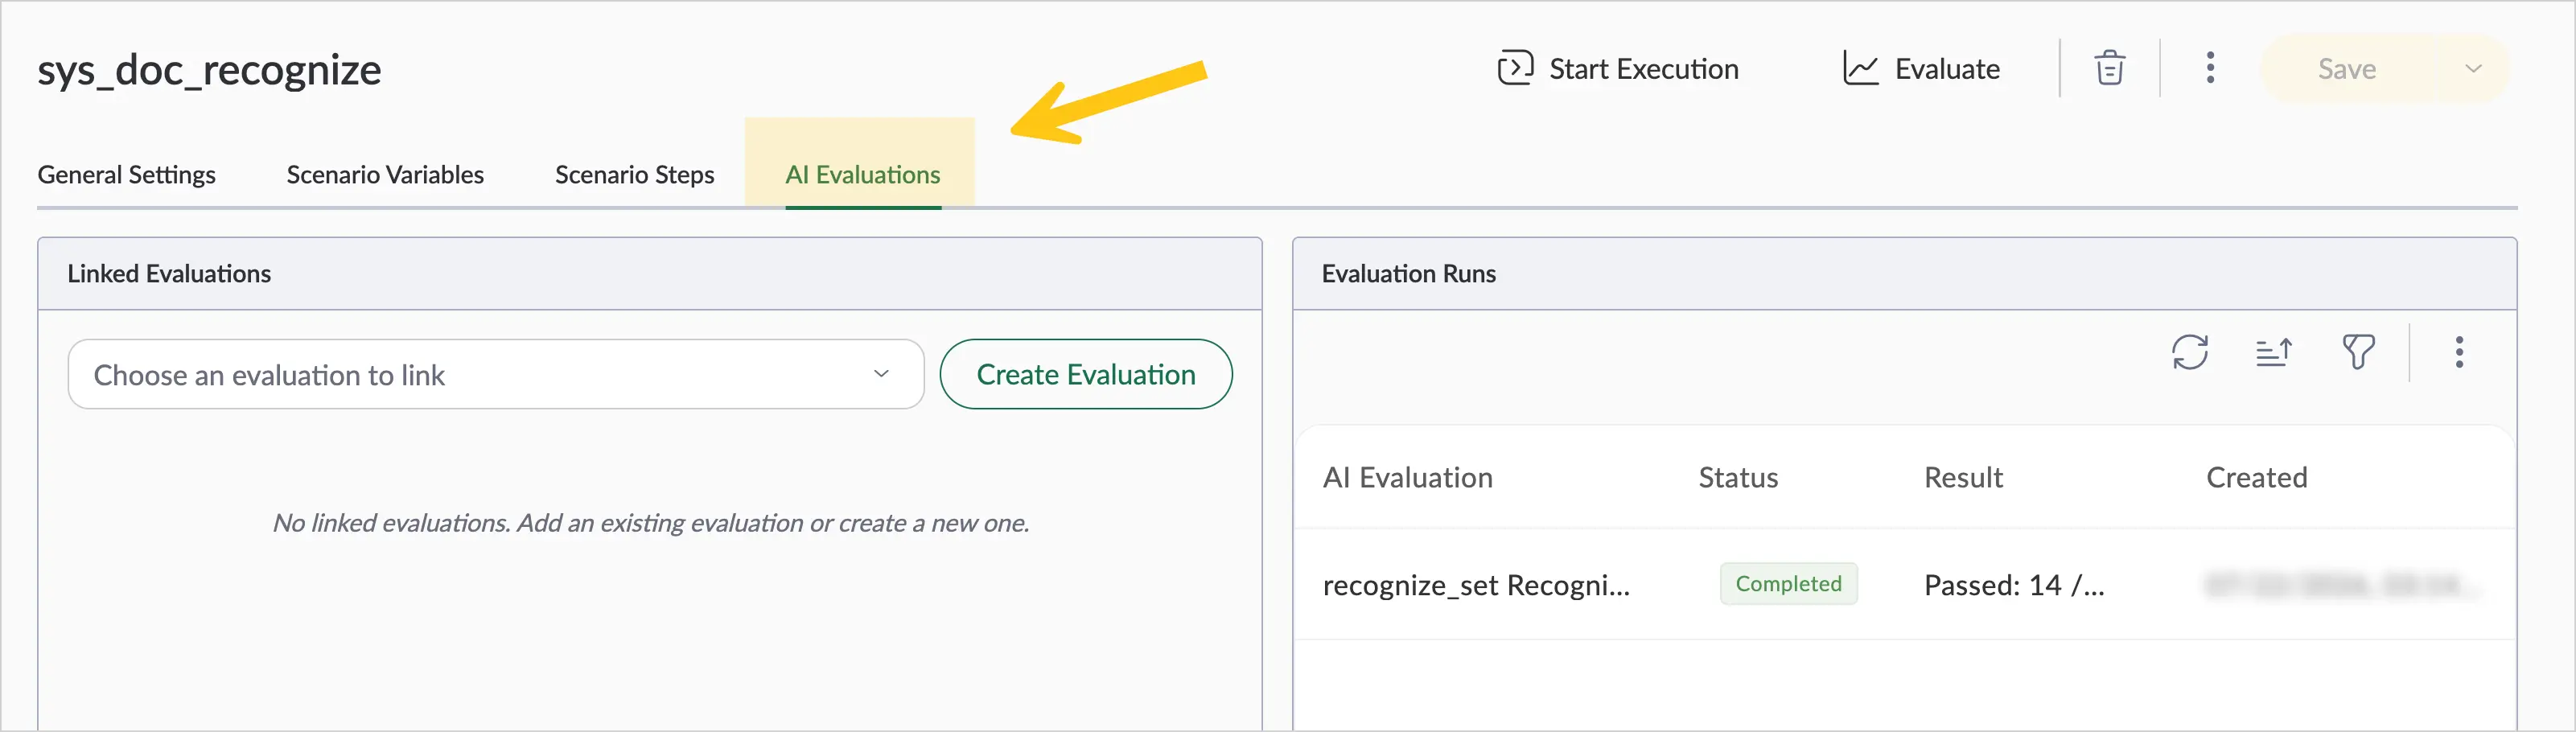Click the AI Evaluation column header
The height and width of the screenshot is (732, 2576).
pos(1407,478)
